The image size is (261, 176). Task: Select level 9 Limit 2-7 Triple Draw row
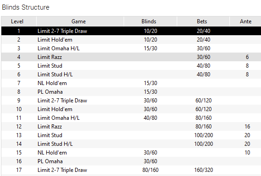point(131,101)
